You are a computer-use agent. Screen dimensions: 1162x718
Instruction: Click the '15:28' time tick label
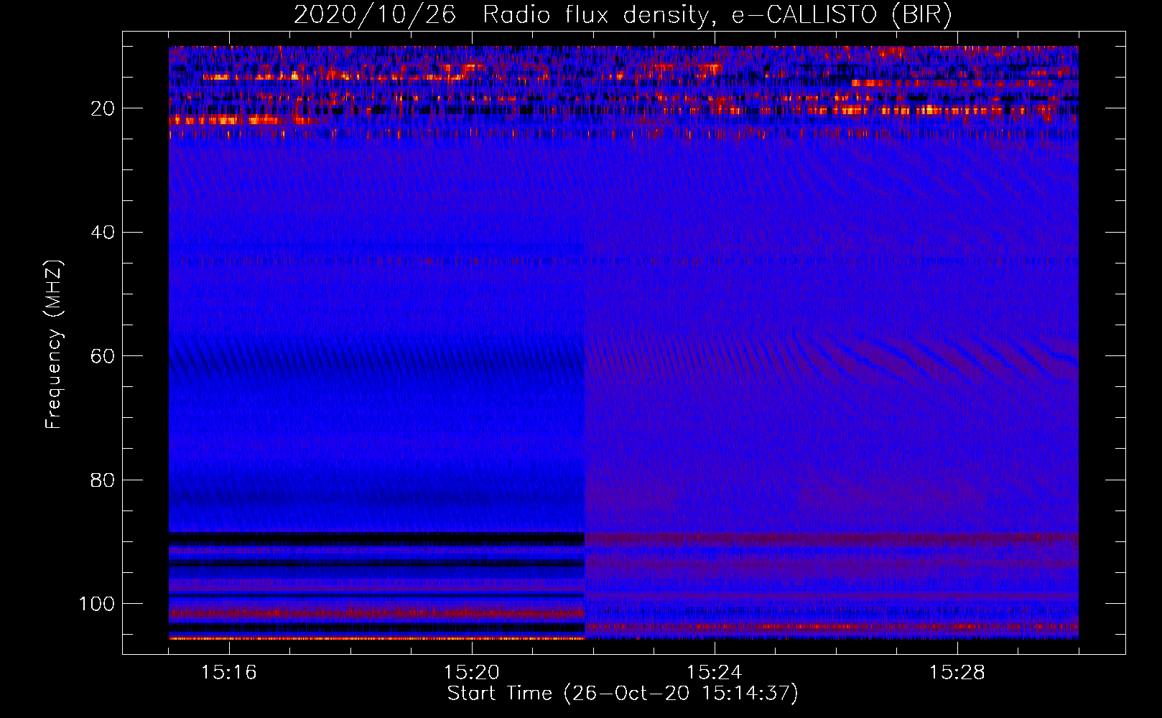(957, 672)
